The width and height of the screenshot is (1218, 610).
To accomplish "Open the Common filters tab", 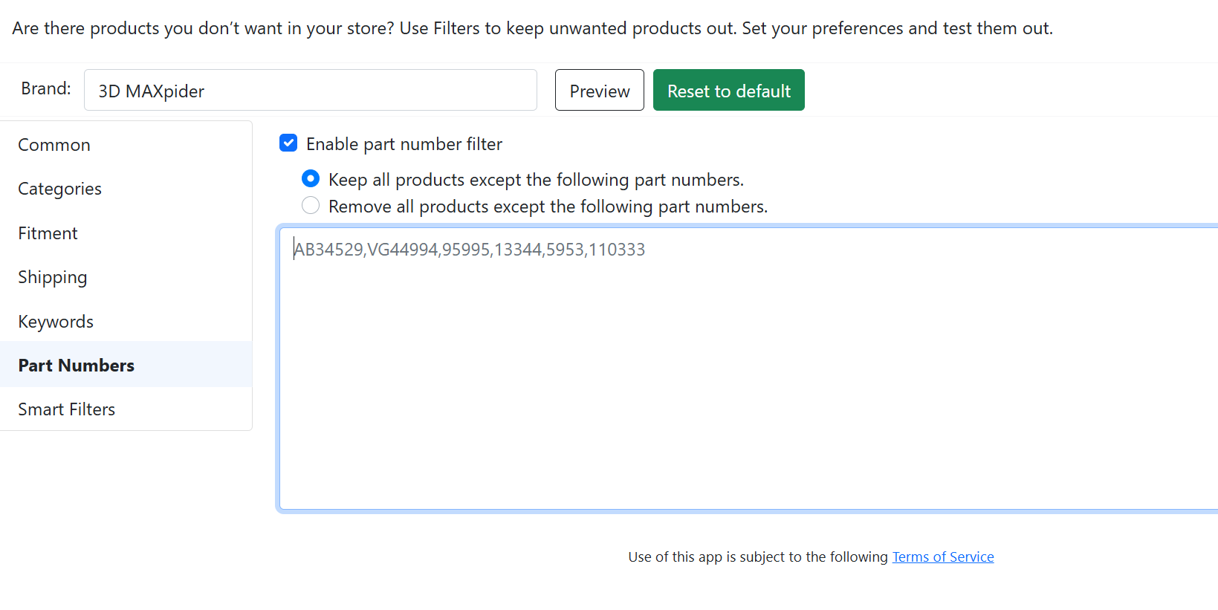I will pyautogui.click(x=54, y=145).
